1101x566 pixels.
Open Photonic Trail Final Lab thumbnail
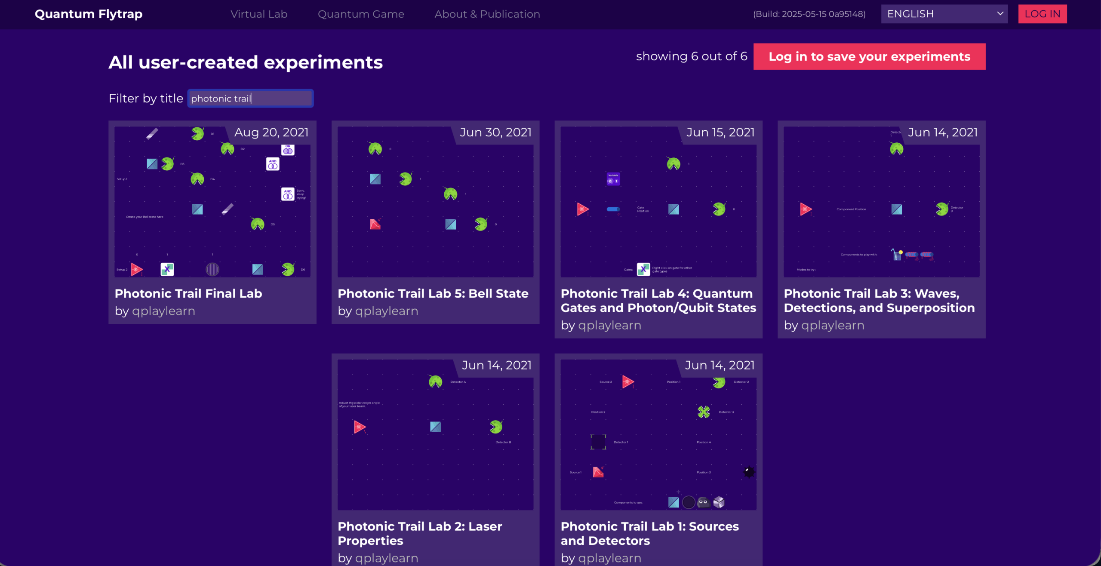(x=212, y=201)
